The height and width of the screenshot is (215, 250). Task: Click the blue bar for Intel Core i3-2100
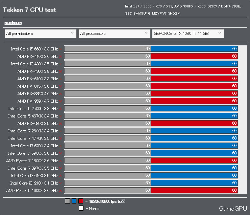194,183
